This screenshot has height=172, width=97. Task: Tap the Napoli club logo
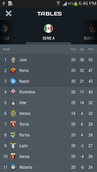[x=13, y=81]
